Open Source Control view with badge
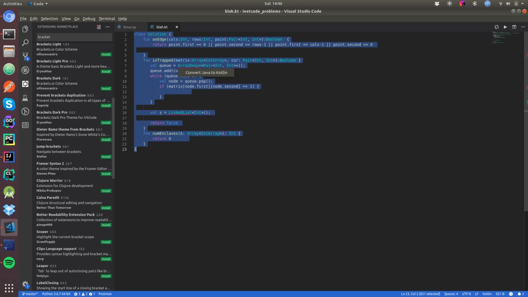The width and height of the screenshot is (528, 297). pos(26,56)
